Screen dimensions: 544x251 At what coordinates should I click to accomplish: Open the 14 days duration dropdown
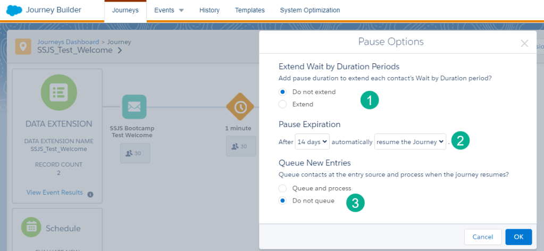[313, 142]
